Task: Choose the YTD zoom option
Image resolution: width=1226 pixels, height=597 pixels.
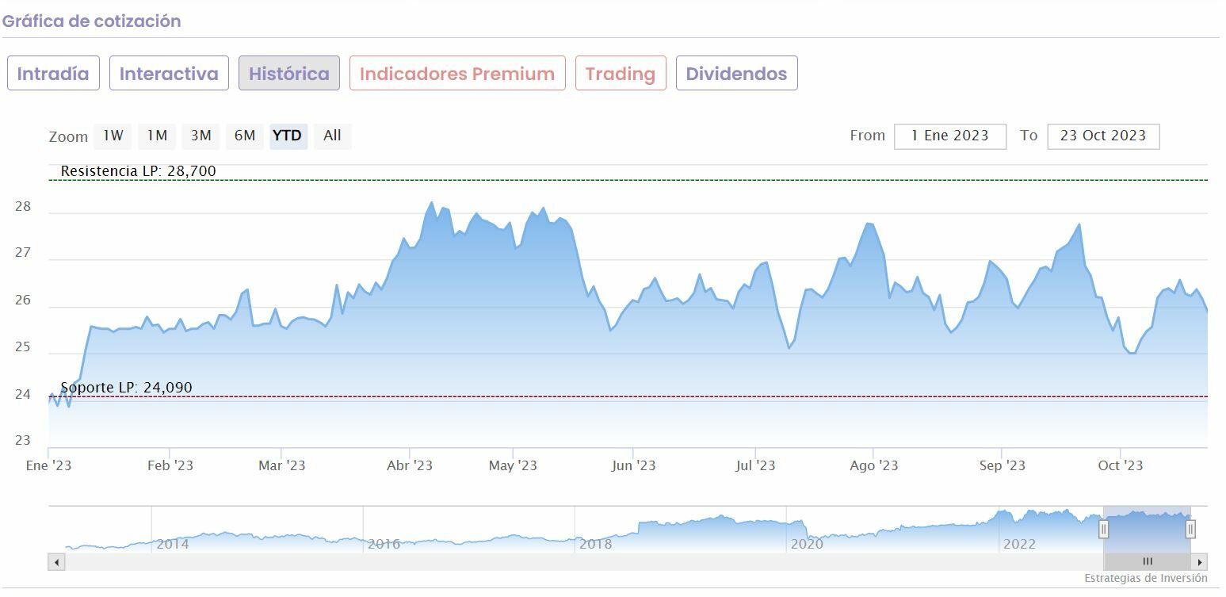Action: coord(287,136)
